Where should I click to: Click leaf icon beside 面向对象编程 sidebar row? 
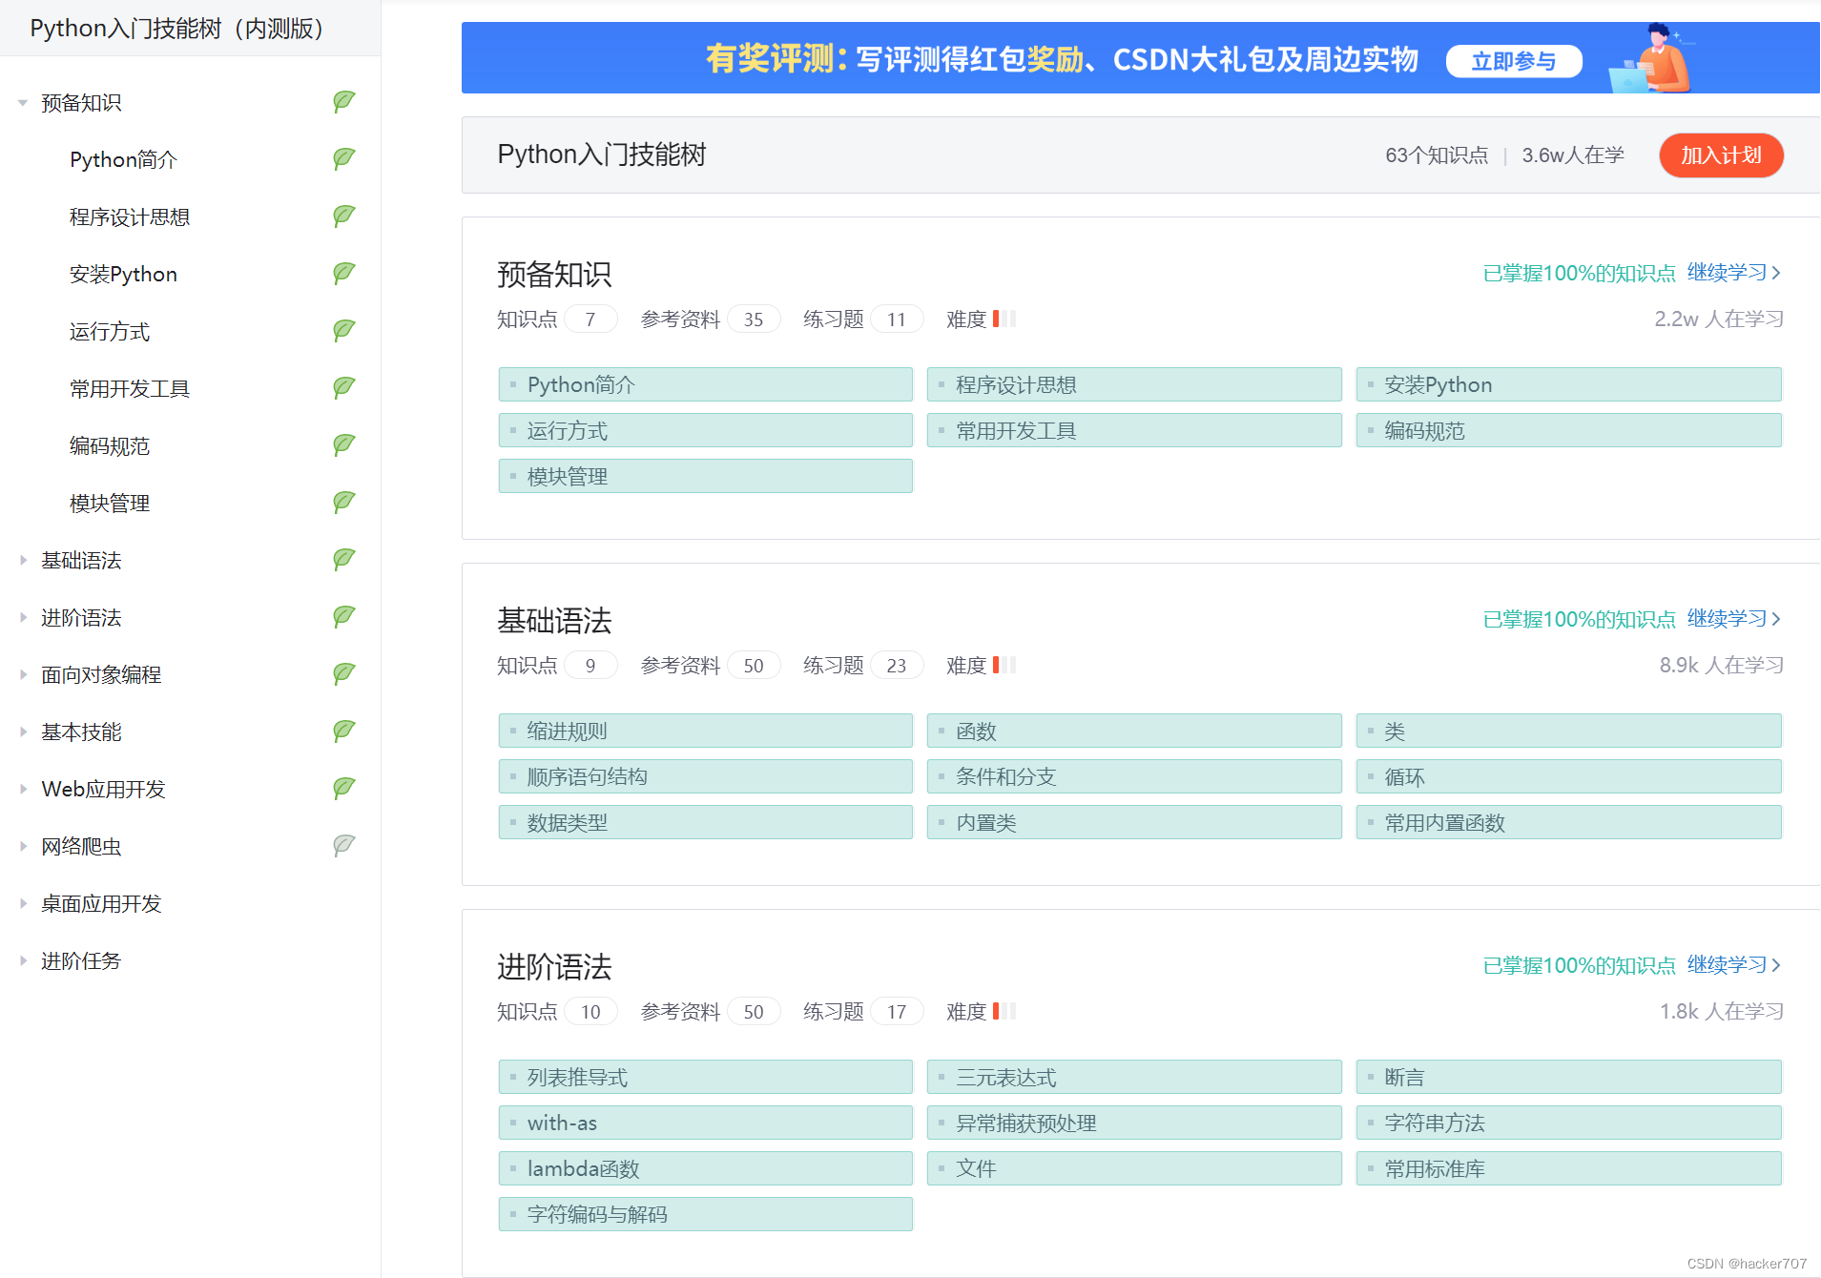(x=344, y=673)
